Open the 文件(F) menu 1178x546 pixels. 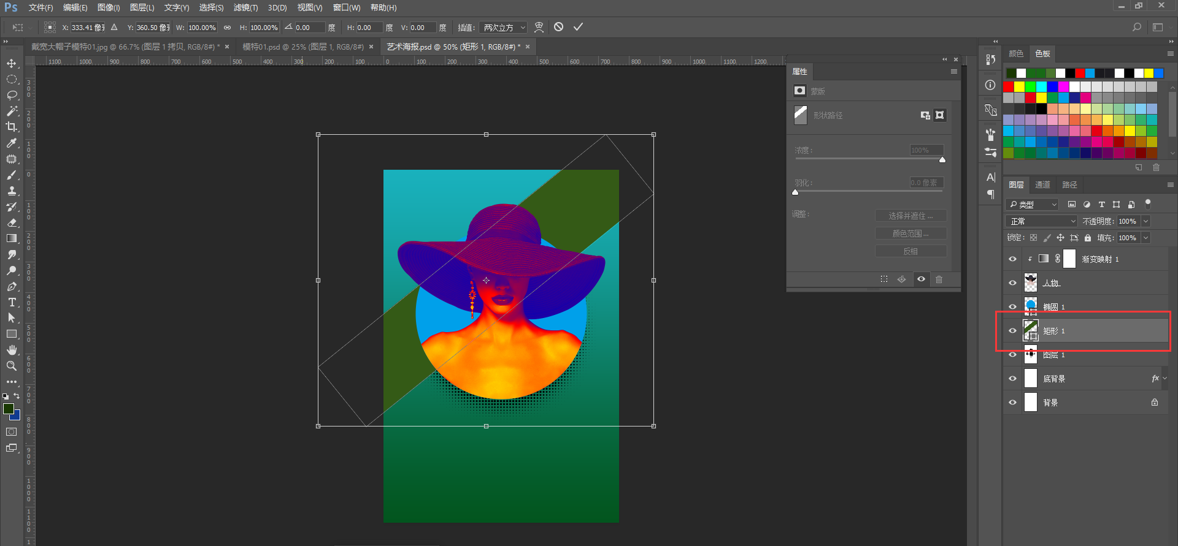[40, 8]
